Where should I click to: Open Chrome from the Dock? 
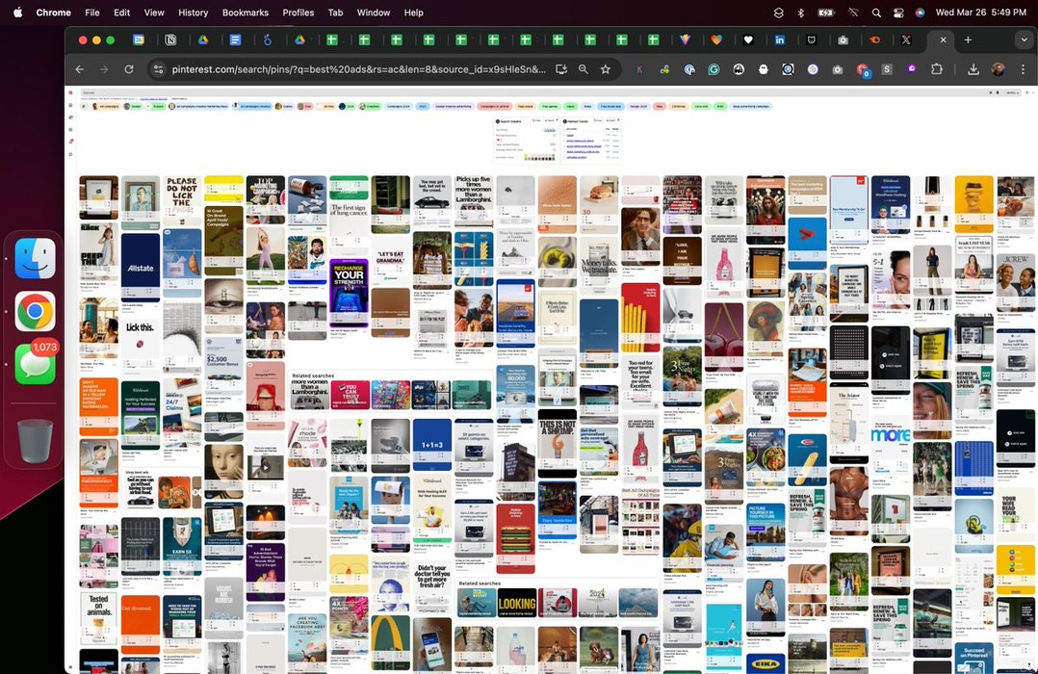(35, 311)
